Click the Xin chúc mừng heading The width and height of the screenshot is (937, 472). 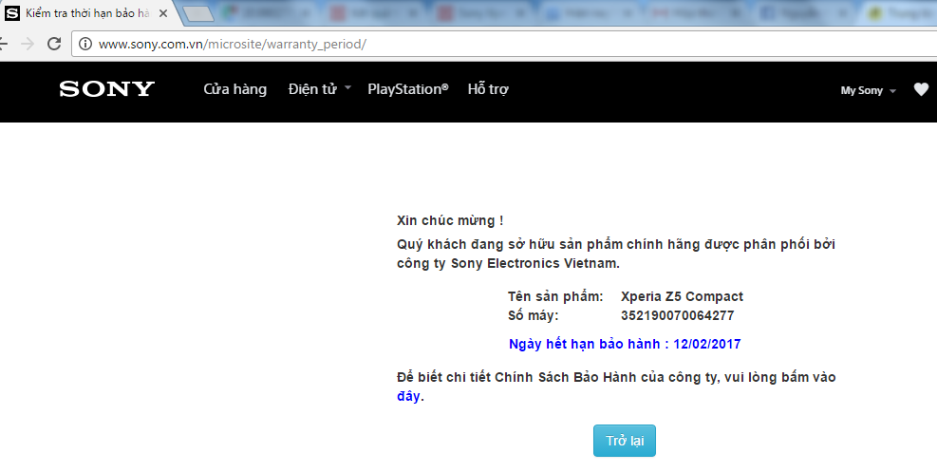(450, 220)
